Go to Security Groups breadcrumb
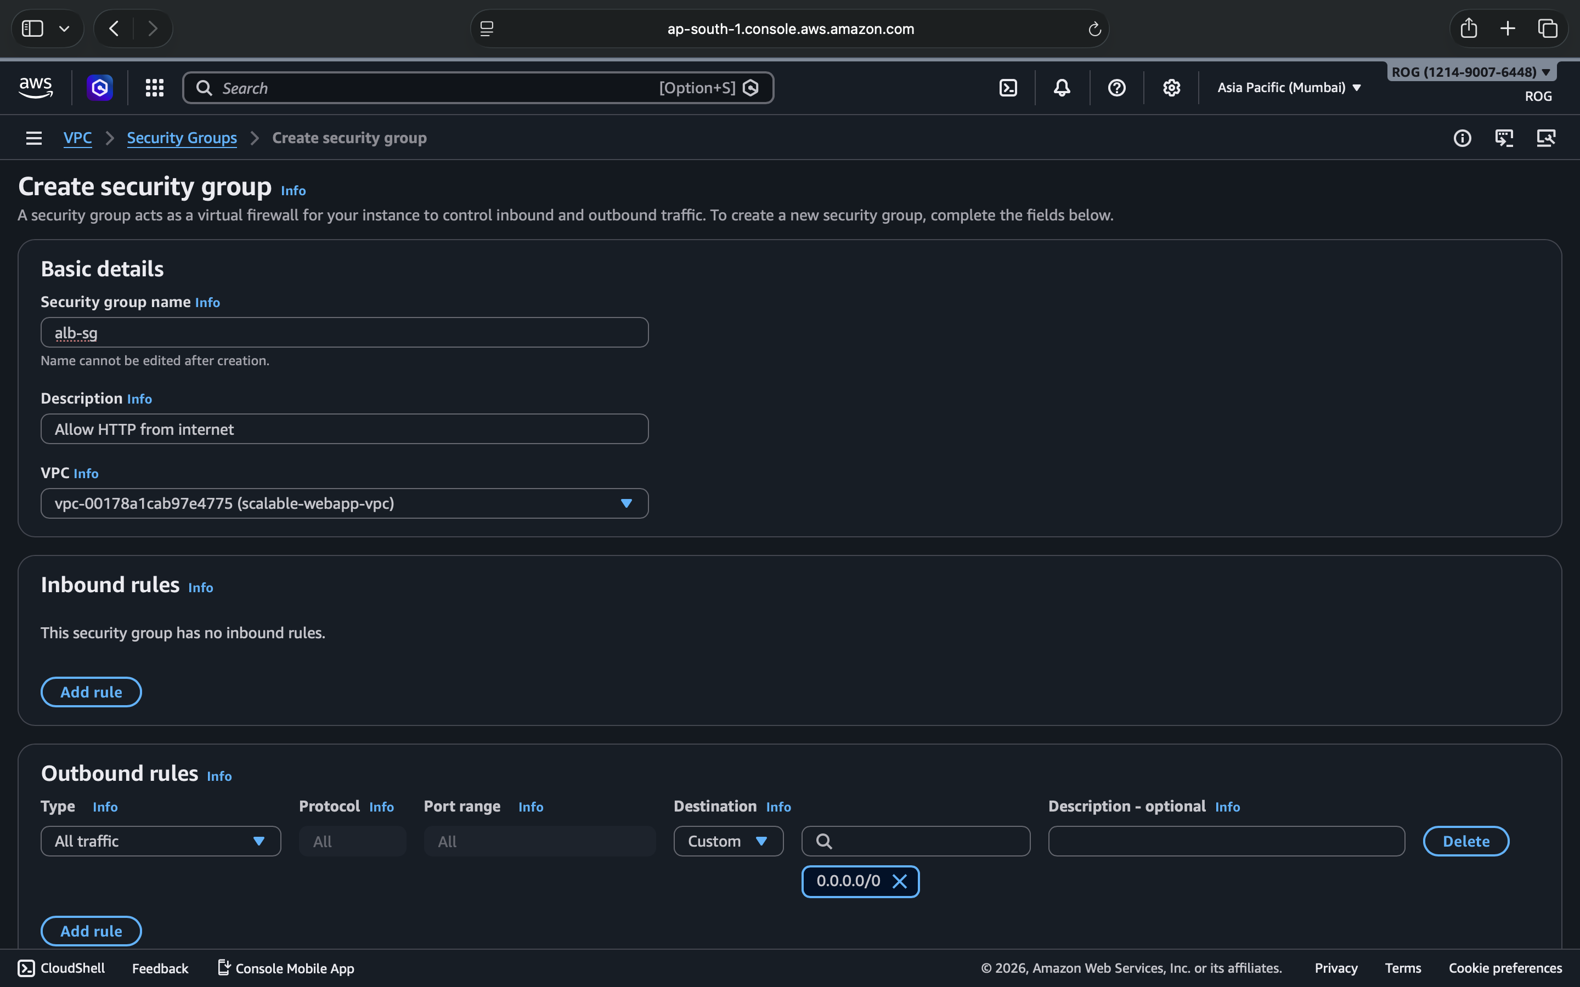 pyautogui.click(x=182, y=138)
